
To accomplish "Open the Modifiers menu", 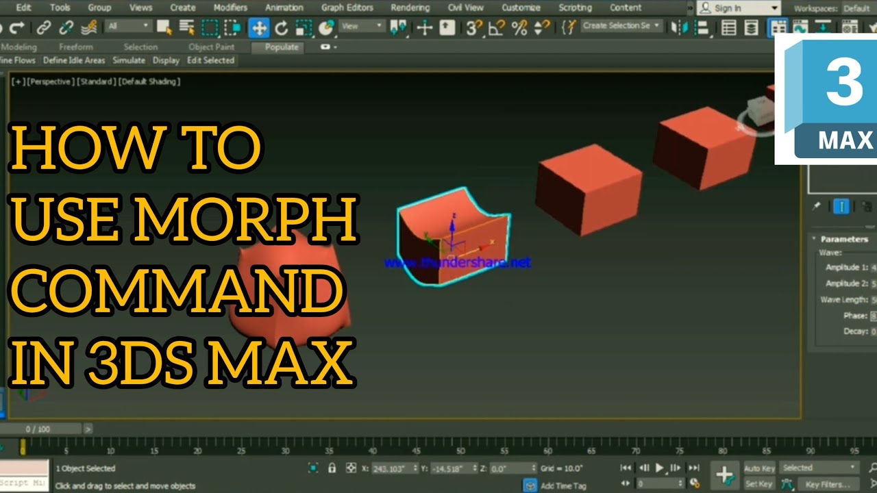I will (230, 8).
